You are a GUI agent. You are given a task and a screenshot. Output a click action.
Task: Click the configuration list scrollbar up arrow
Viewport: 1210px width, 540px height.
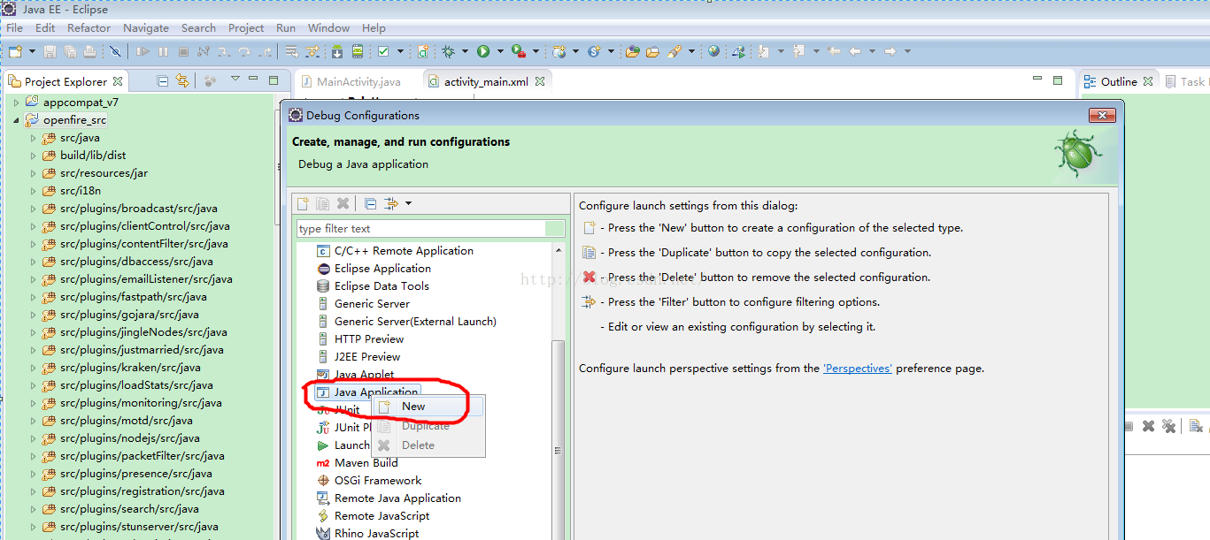coord(559,250)
